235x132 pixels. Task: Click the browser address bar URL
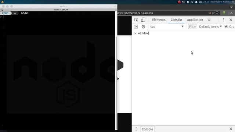[135, 13]
